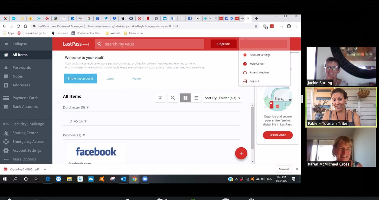
Task: Open Account Settings in the sidebar
Action: [22, 150]
